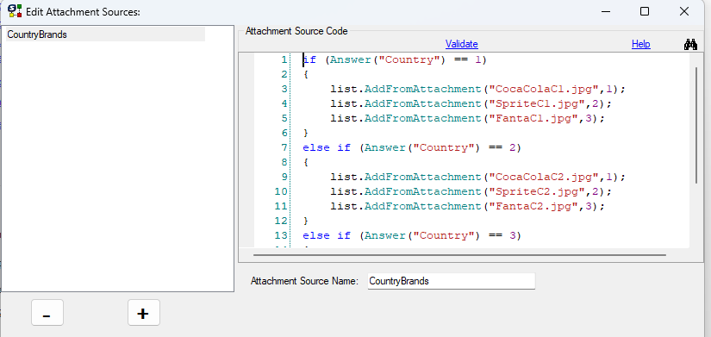Maximize the Edit Attachment Sources window

645,11
